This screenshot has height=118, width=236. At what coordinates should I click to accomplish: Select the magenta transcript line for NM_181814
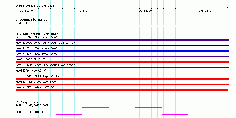[x=122, y=114]
